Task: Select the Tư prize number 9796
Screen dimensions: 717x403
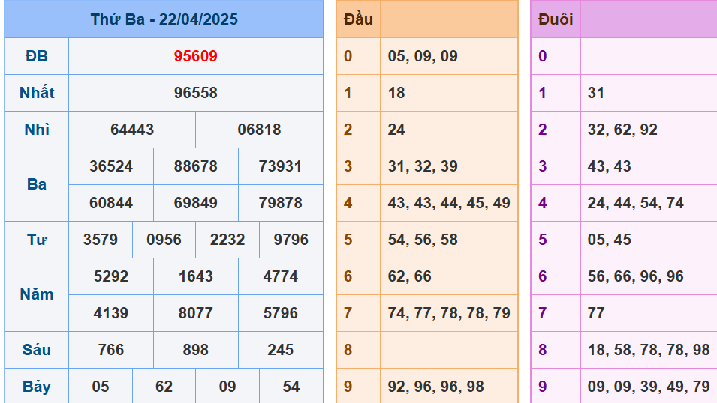Action: [x=291, y=240]
